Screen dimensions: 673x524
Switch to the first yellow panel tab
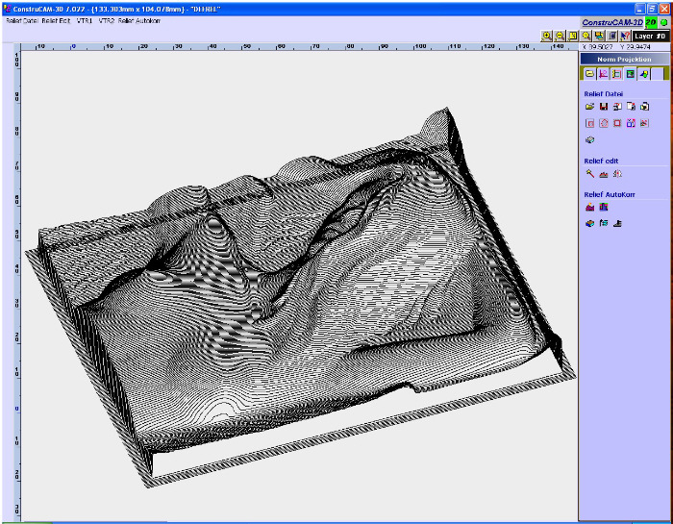coord(589,73)
